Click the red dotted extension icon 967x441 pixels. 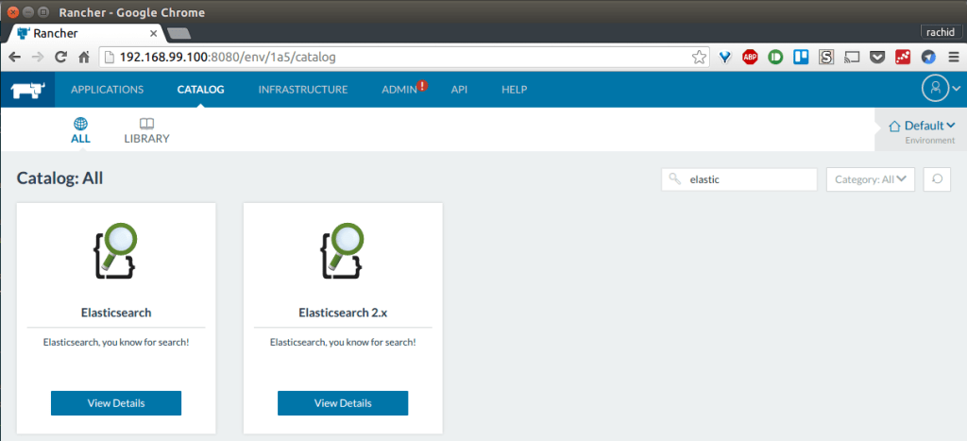pos(903,58)
